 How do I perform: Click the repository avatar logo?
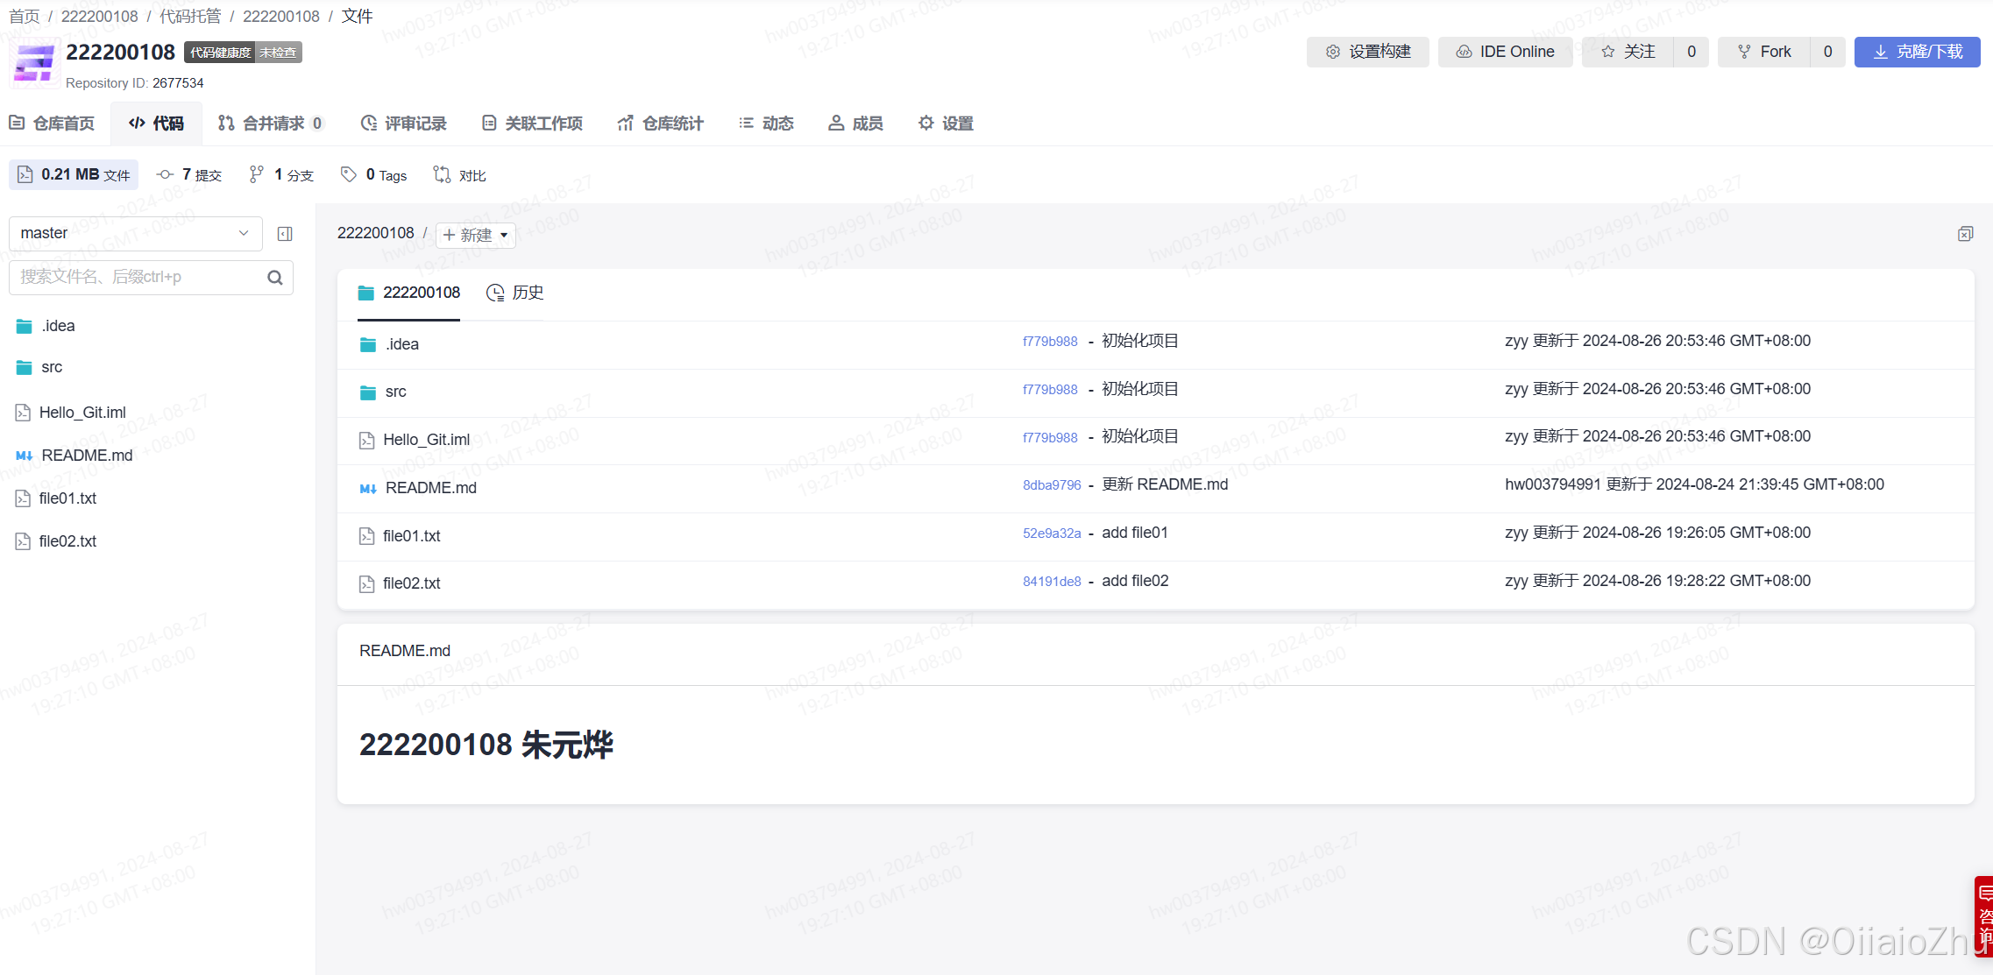pyautogui.click(x=35, y=63)
